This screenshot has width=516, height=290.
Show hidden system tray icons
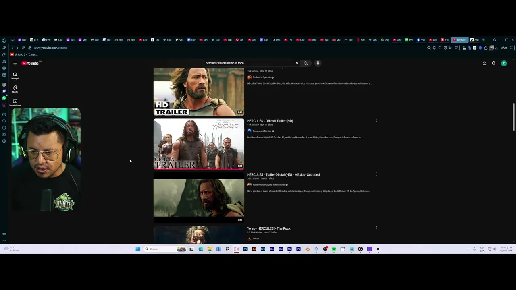468,249
